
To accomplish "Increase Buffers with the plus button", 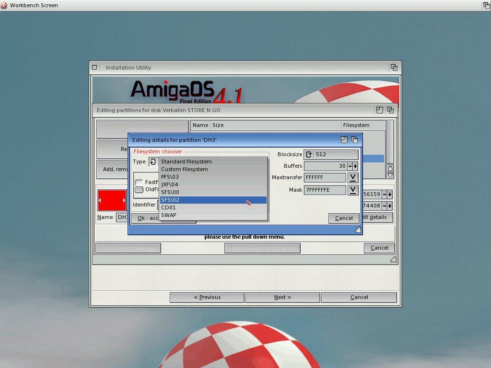I will click(x=355, y=166).
